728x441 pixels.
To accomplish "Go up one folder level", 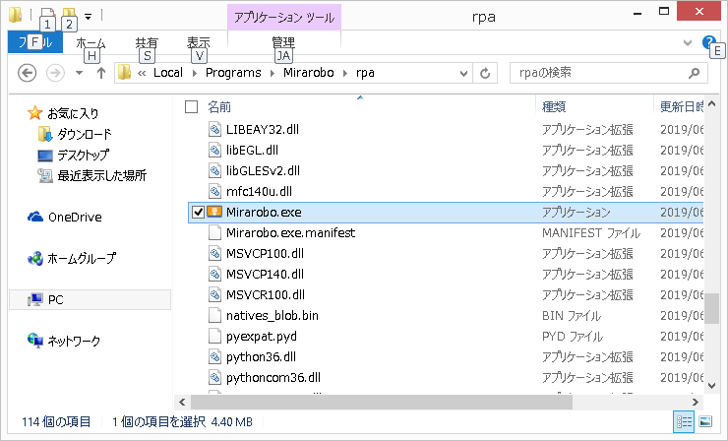I will pos(101,73).
